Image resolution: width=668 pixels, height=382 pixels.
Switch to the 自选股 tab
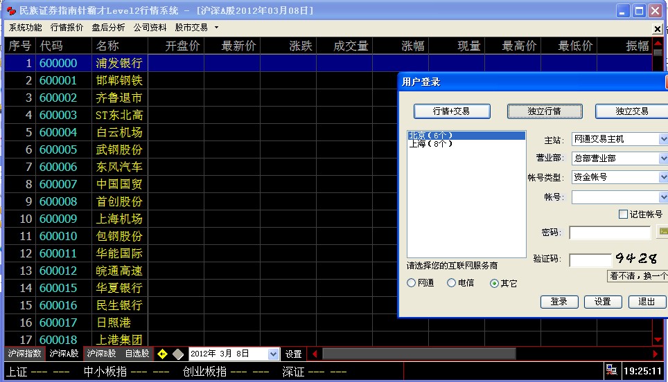(137, 354)
